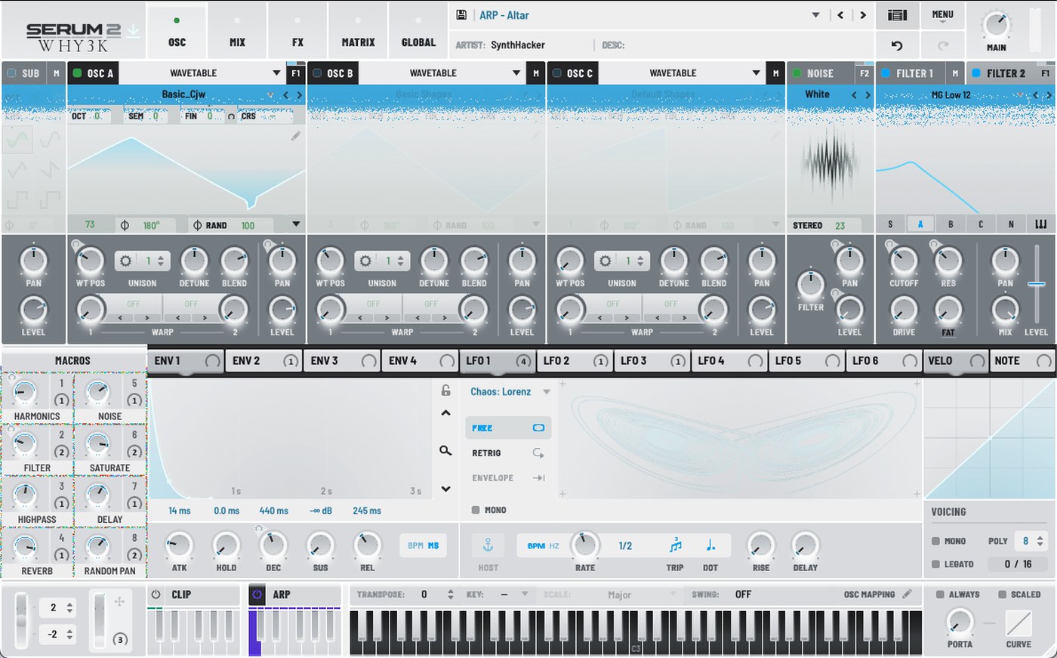Click the Serum 2 download arrow icon
This screenshot has height=658, width=1057.
[x=133, y=30]
